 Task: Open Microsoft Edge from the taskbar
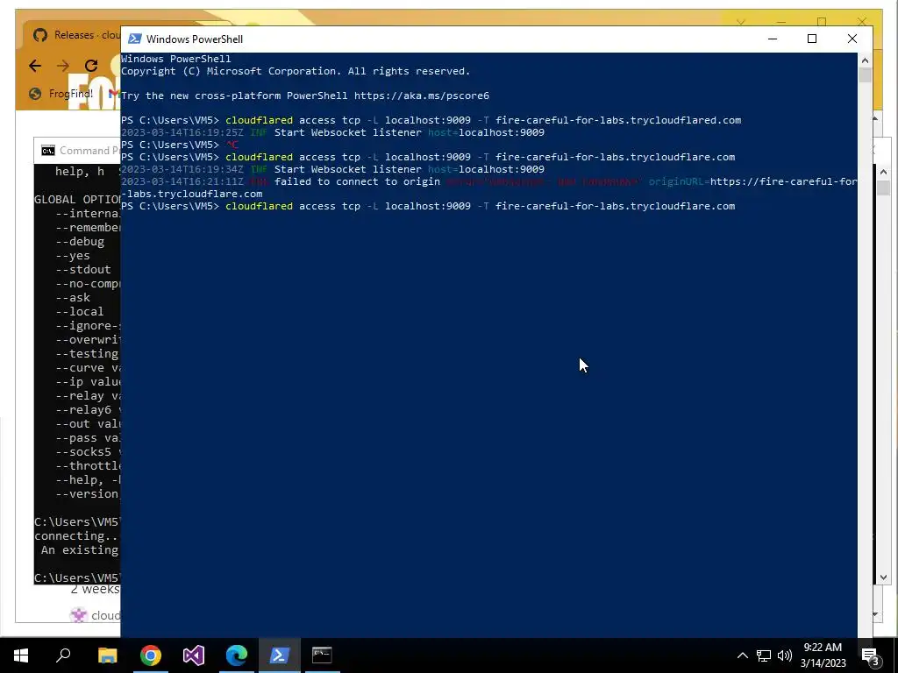click(237, 655)
